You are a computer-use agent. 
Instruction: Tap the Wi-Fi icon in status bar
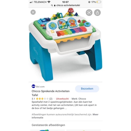pos(49,2)
